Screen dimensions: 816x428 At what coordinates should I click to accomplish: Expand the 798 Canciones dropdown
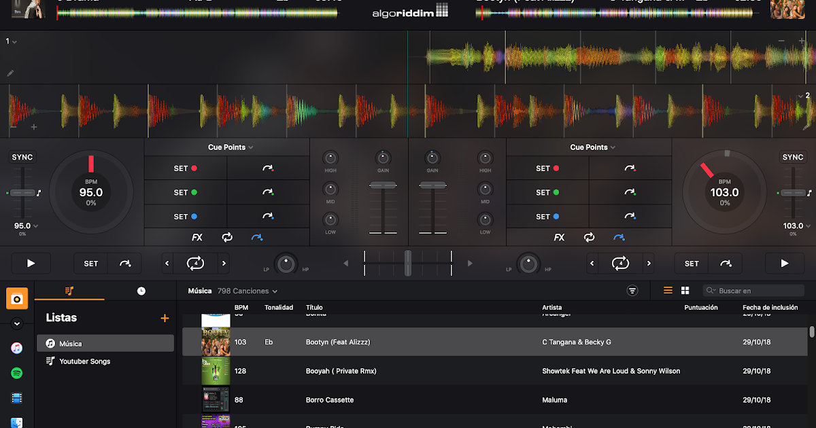(x=248, y=291)
